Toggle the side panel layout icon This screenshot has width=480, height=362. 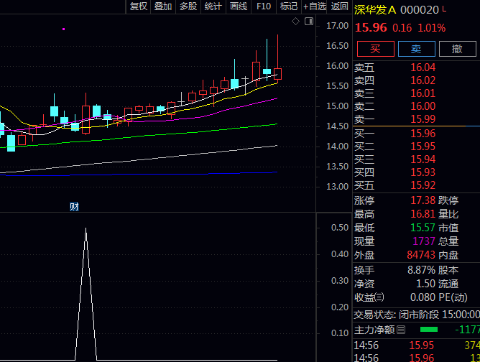tap(309, 22)
